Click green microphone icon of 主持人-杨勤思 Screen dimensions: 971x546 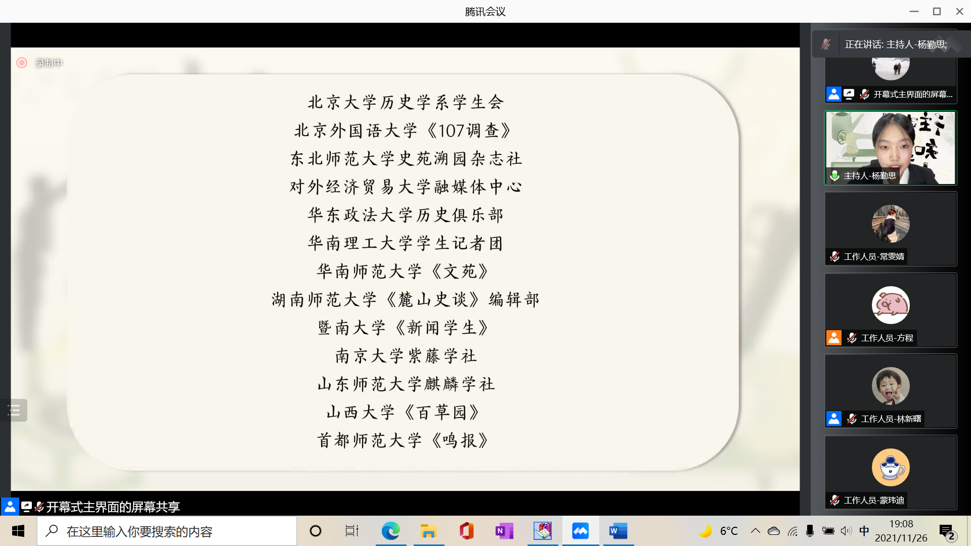point(835,175)
